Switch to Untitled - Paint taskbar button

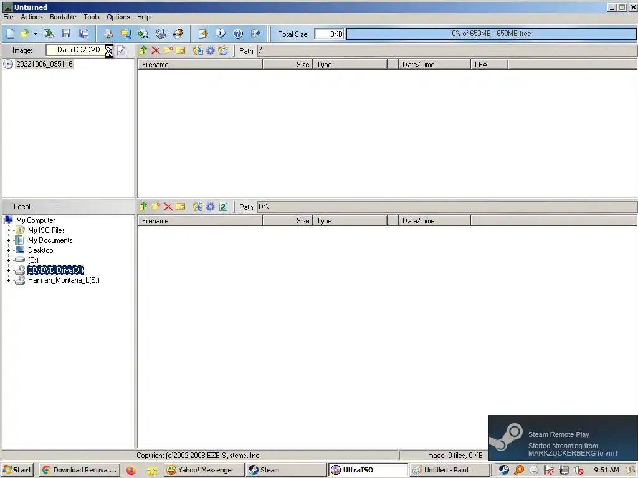(x=450, y=470)
